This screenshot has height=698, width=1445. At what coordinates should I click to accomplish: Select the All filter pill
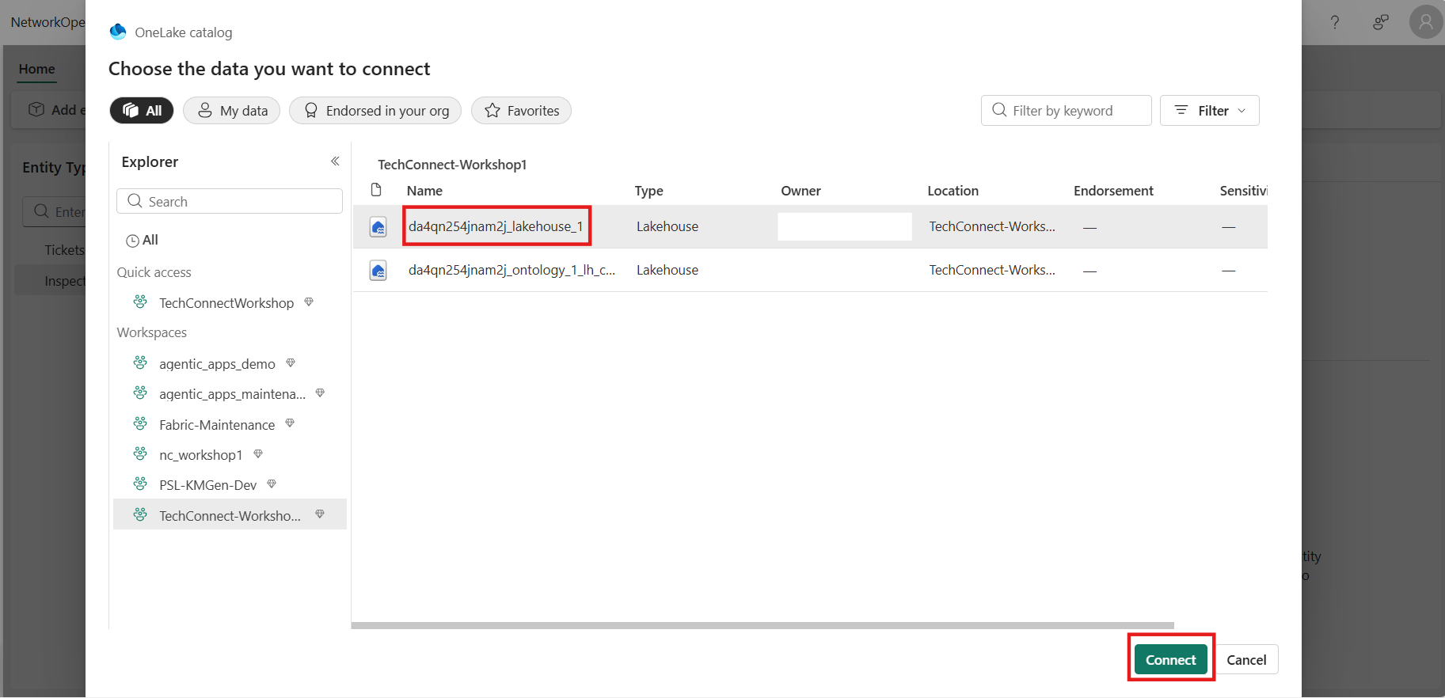[x=142, y=111]
